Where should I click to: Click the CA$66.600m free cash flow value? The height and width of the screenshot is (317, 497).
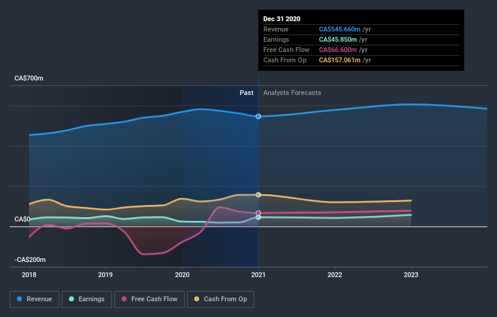[x=338, y=50]
